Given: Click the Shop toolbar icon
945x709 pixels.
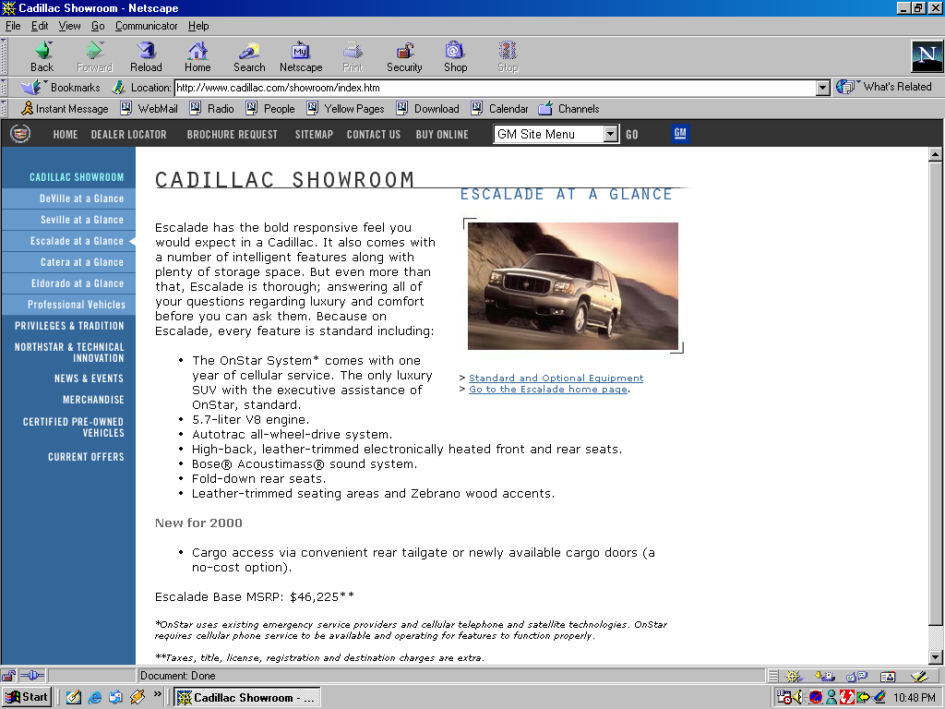Looking at the screenshot, I should coord(456,56).
